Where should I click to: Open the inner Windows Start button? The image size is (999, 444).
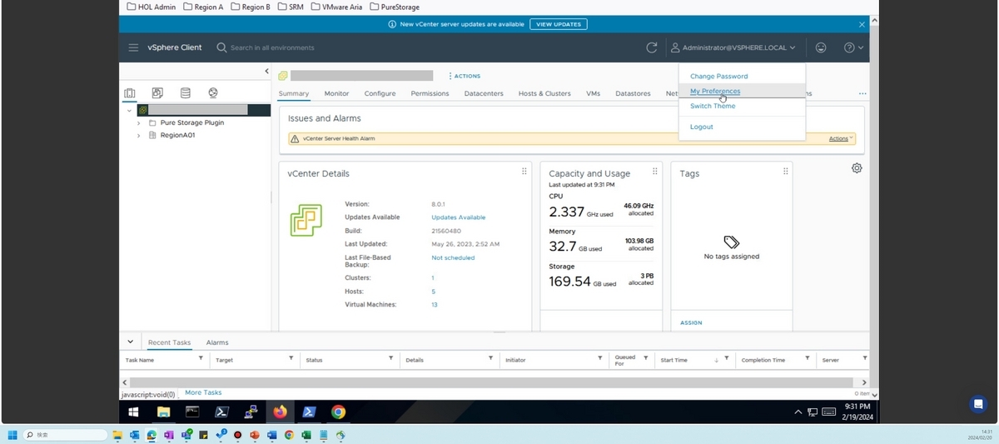pos(133,412)
